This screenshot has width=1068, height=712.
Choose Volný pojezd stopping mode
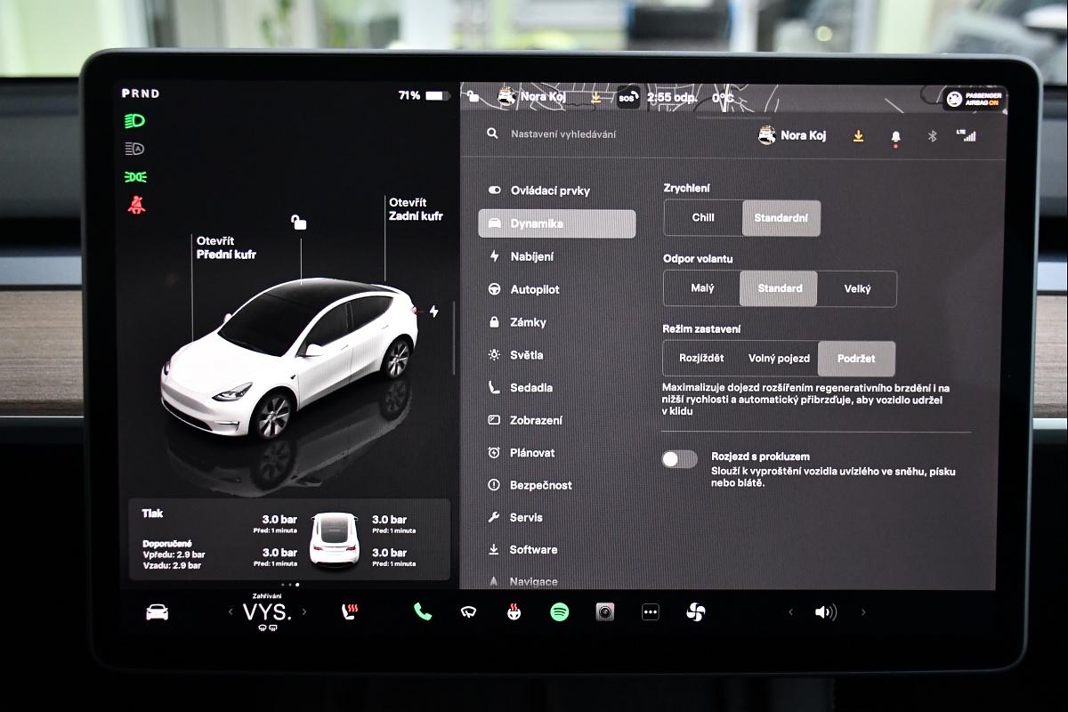click(x=779, y=359)
